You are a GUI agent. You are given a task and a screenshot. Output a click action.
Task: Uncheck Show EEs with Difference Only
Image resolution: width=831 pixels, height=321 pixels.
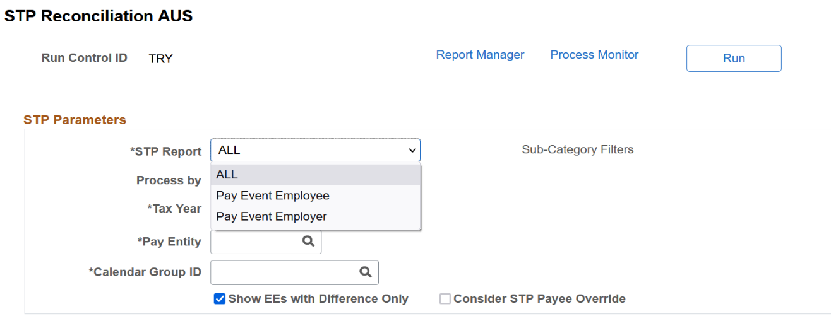click(220, 299)
